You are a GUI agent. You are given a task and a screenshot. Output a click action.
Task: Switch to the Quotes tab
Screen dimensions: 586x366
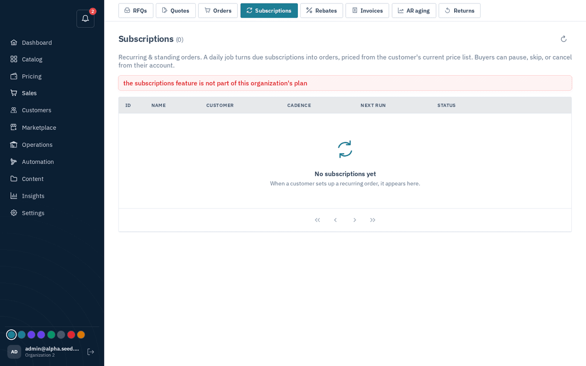click(x=176, y=11)
